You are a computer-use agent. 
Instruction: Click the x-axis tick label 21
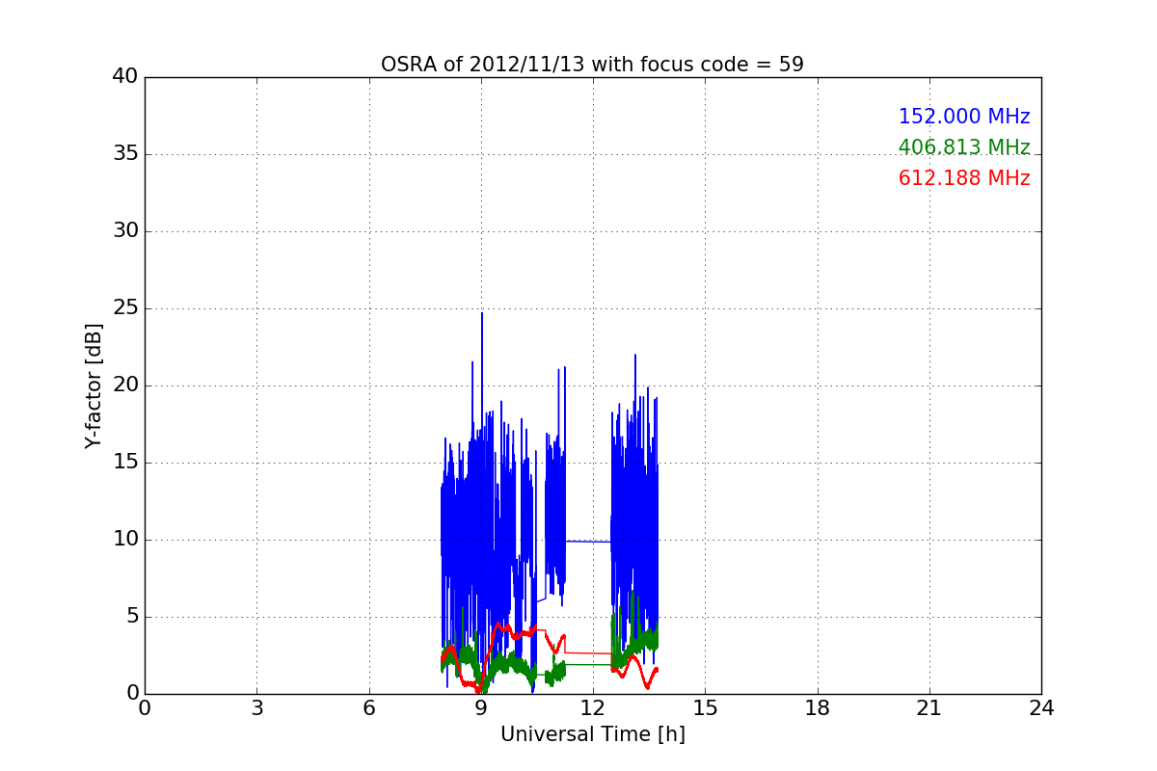click(x=929, y=708)
